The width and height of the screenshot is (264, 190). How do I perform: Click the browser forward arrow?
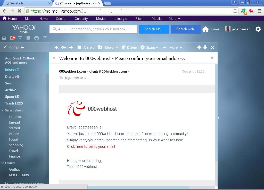(x=12, y=11)
